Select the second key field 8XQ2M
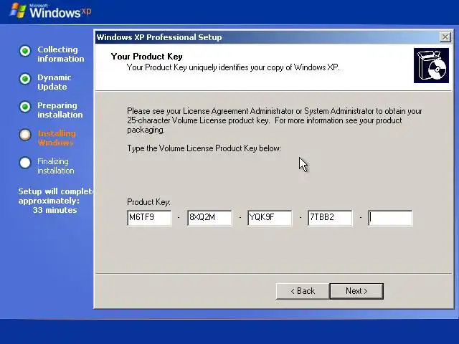459x344 pixels. (209, 218)
